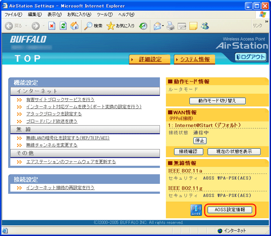Click the BUFFALO logo
The width and height of the screenshot is (271, 236).
tap(28, 39)
